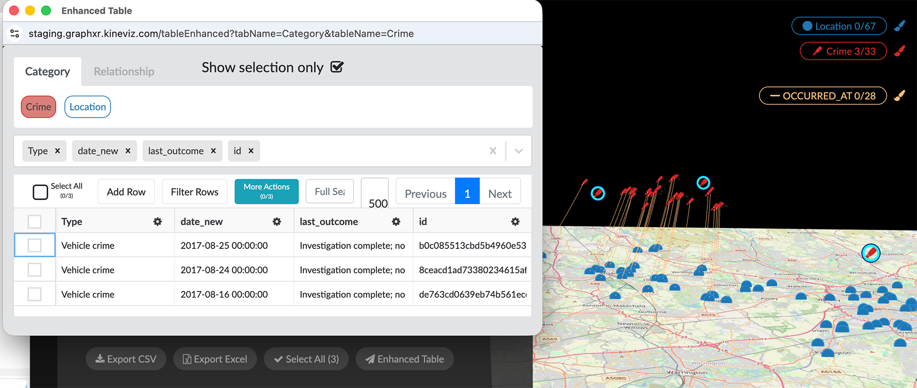Clear all selected column tags

(493, 151)
